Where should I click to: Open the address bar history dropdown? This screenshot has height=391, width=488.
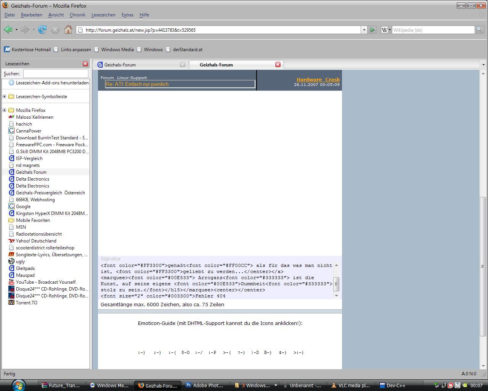click(x=364, y=30)
